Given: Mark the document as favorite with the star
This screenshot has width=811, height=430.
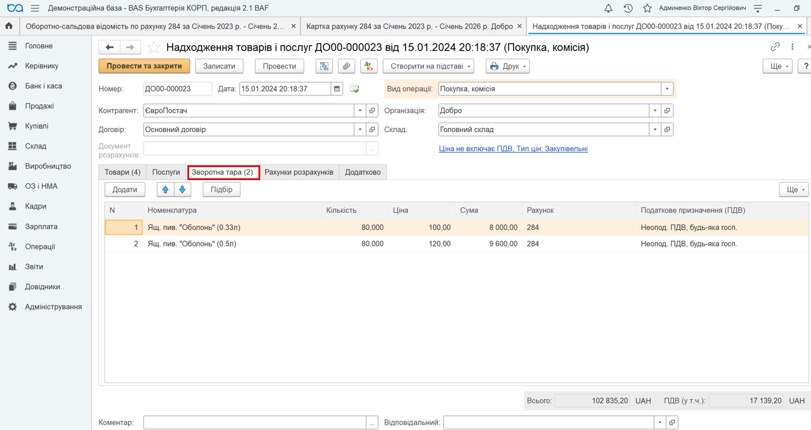Looking at the screenshot, I should pos(154,47).
